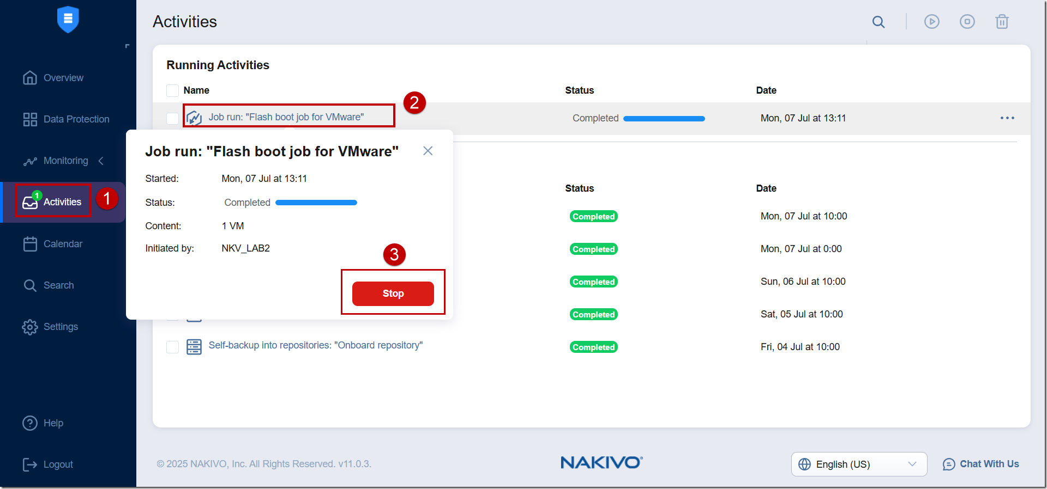Click the Run (play) toolbar icon

(932, 22)
